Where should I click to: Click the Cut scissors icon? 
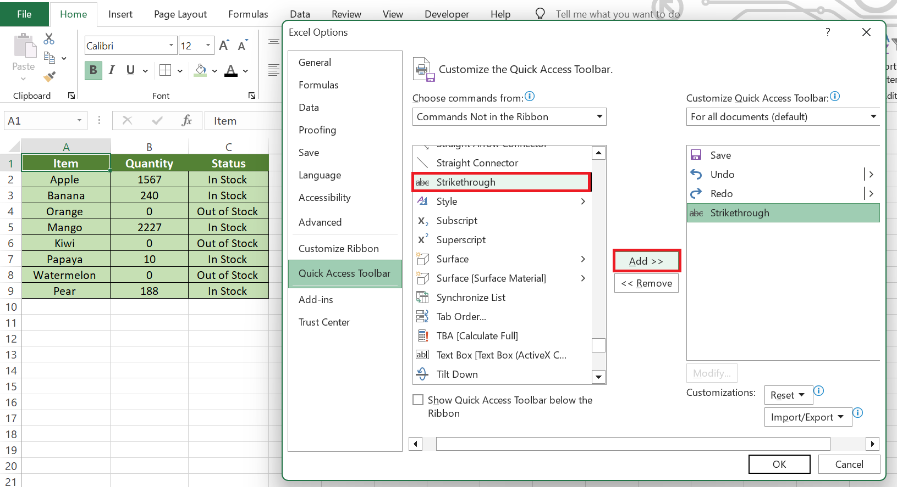(49, 38)
